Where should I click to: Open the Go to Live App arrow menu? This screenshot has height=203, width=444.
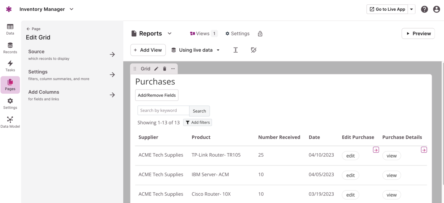tap(411, 9)
